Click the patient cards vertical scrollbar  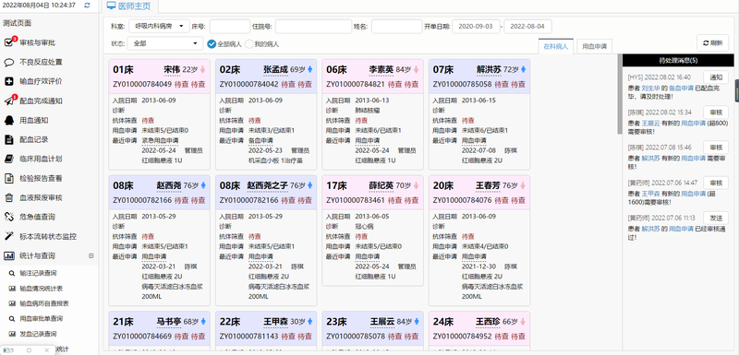[619, 94]
